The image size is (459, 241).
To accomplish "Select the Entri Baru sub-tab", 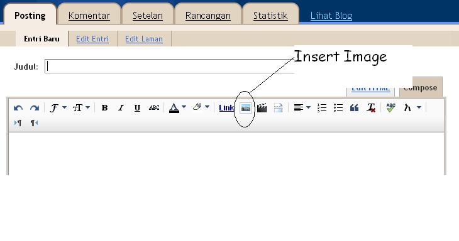I will coord(41,38).
